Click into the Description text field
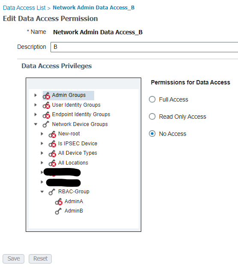Screen dimensions: 238x279 click(144, 47)
